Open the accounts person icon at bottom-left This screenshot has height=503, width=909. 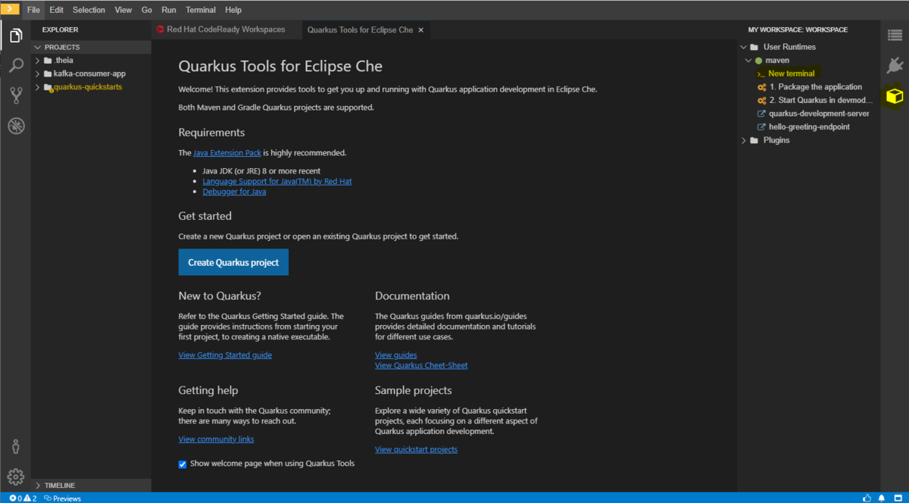tap(16, 447)
